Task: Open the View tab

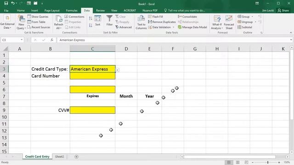Action: (x=114, y=11)
